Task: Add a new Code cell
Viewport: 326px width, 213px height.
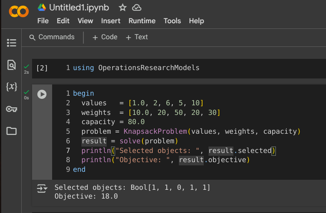Action: tap(105, 37)
